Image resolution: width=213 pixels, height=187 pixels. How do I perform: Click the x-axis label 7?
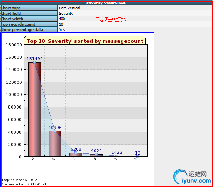[x=74, y=159]
